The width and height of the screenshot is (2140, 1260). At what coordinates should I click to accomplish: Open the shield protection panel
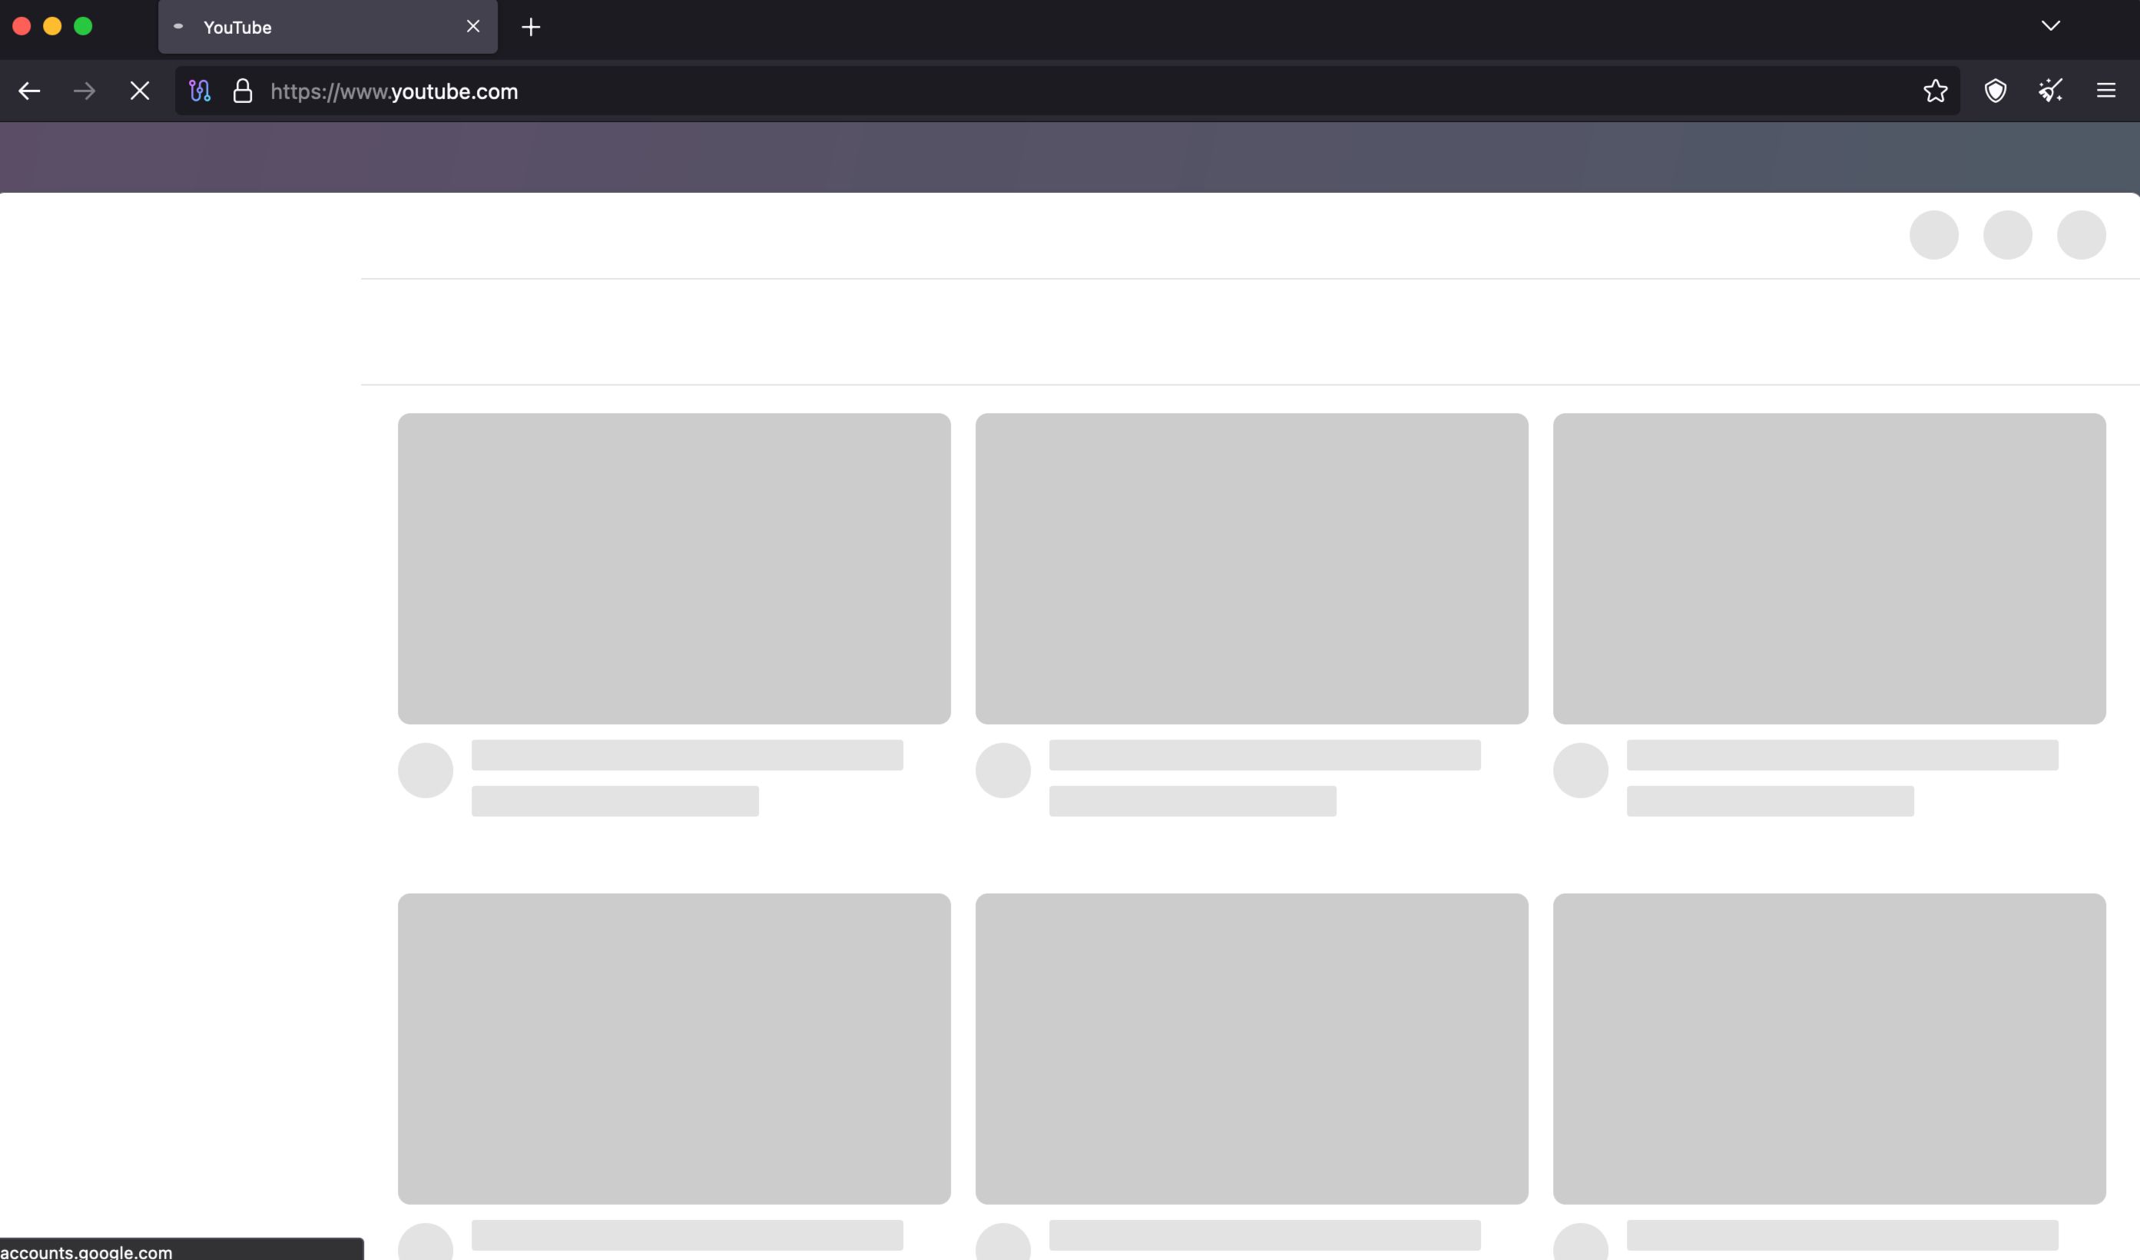pos(1996,91)
